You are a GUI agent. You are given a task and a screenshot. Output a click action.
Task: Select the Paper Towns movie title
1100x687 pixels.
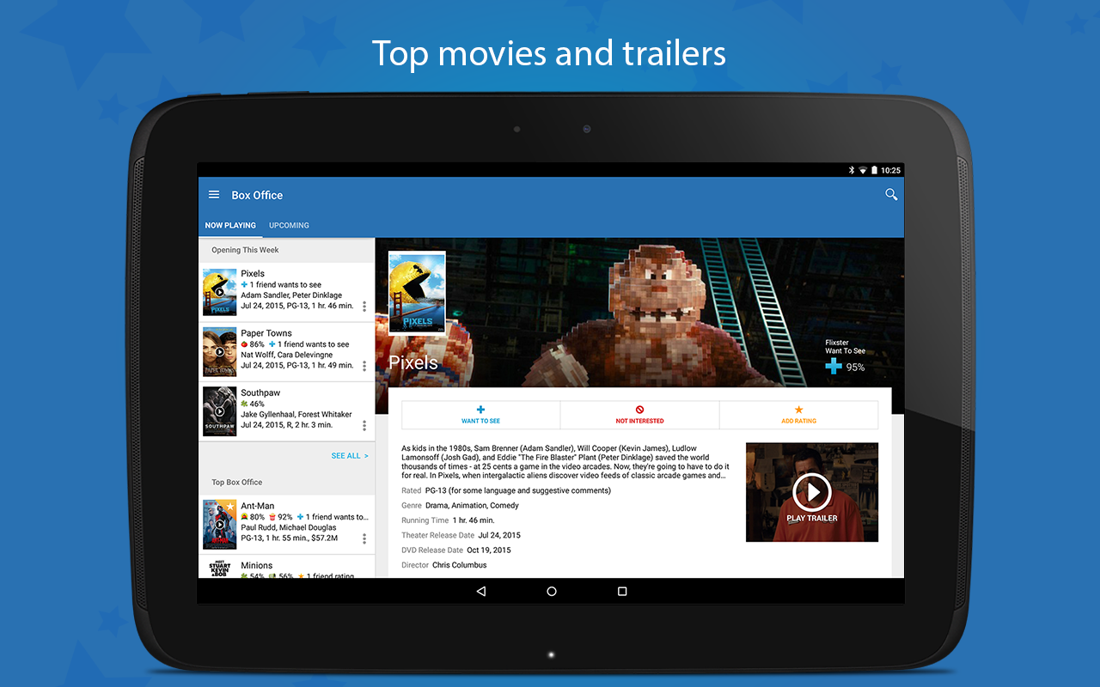coord(266,332)
